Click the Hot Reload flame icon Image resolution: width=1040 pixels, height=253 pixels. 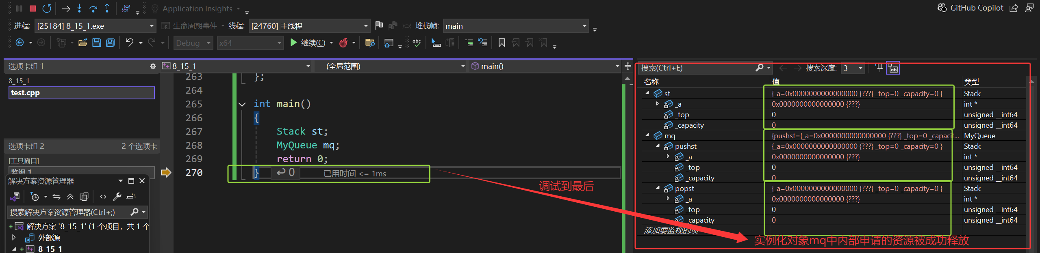(343, 43)
